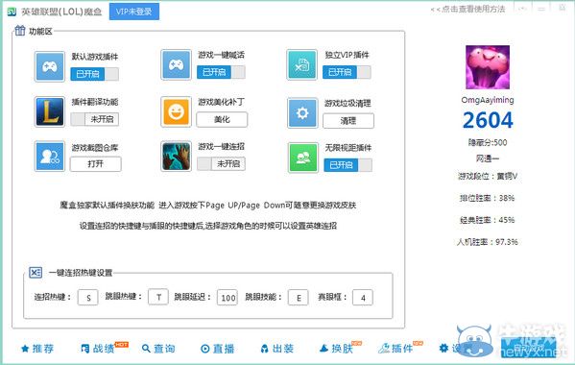This screenshot has width=575, height=365.
Task: Click the 游戏段位 rank text
Action: point(488,176)
